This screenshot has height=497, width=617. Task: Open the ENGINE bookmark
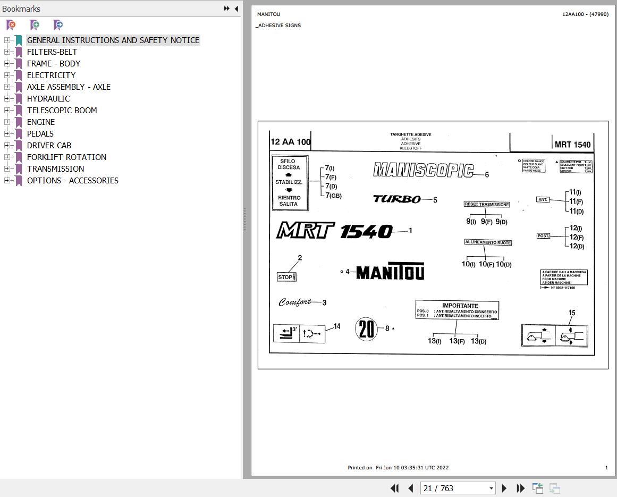41,122
